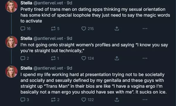
Task: Open more options on the first post
Action: [x=145, y=29]
